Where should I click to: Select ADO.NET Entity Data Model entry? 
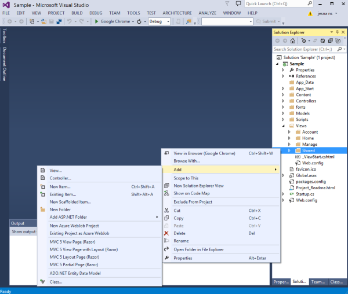click(x=99, y=273)
